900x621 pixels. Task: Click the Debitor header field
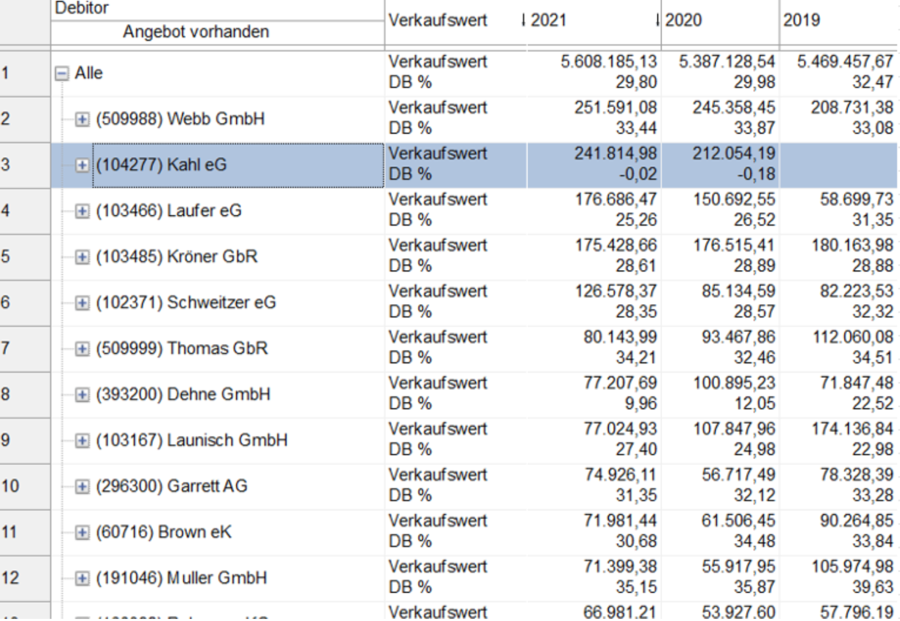click(x=217, y=10)
